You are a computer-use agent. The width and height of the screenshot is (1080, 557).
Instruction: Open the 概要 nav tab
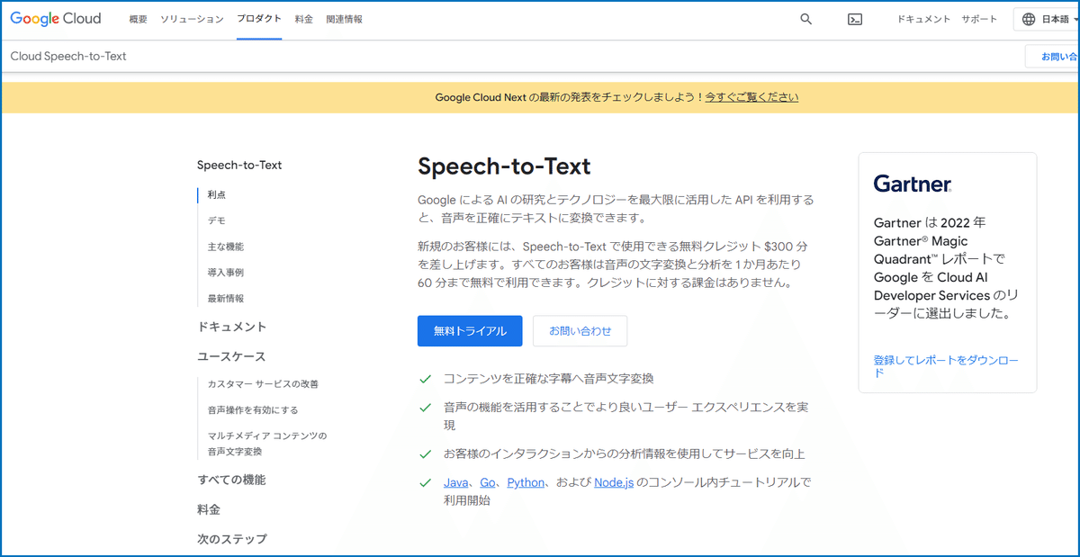138,19
